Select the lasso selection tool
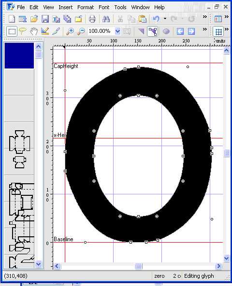Viewport: 232px width, 286px height. tap(22, 31)
